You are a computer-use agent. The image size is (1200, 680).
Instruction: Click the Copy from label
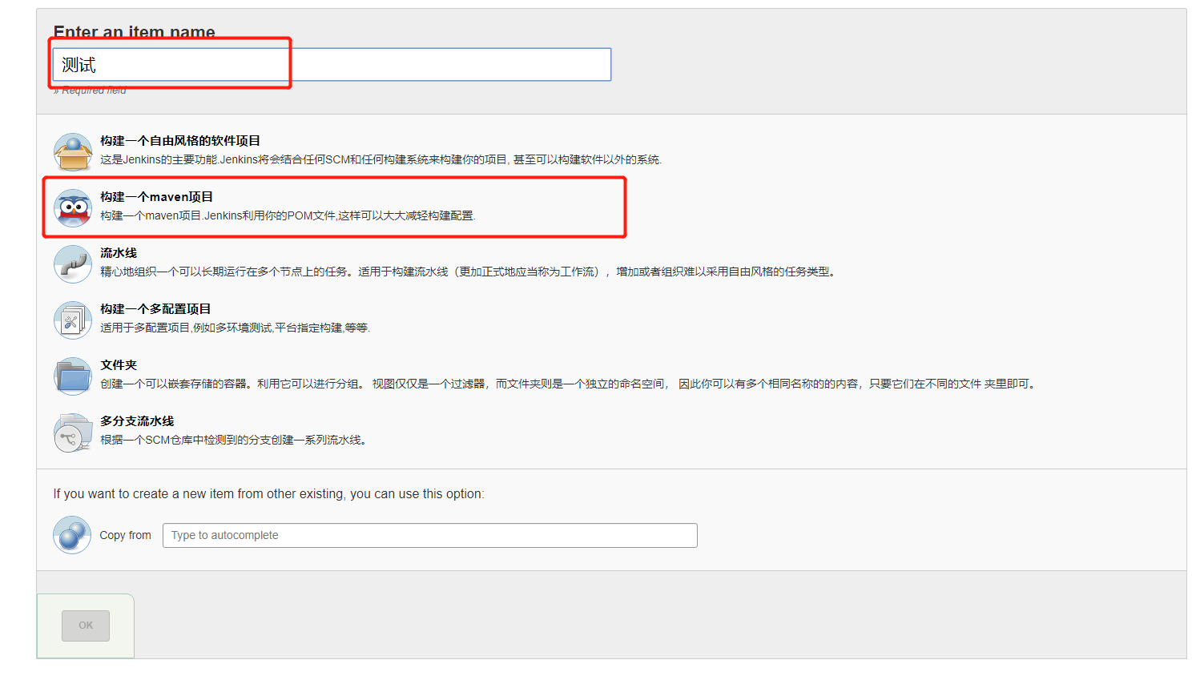[x=126, y=535]
